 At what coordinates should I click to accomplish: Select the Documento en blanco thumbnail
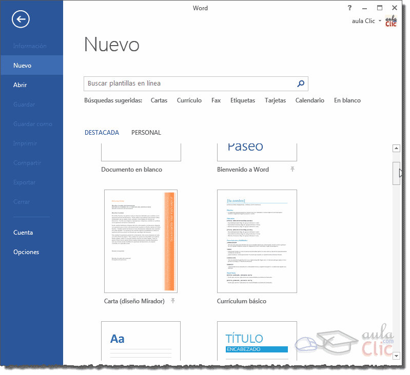[141, 152]
